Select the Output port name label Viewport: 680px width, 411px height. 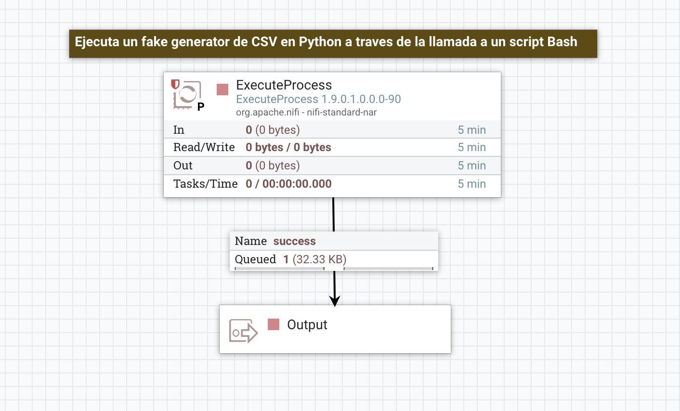point(307,325)
